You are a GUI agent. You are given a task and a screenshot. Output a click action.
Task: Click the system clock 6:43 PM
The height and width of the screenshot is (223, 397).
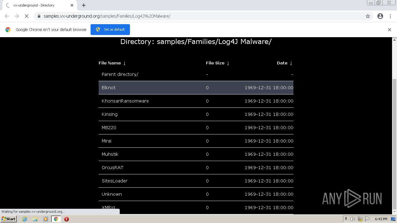click(x=381, y=219)
